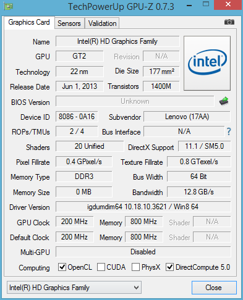Switch to the Validation tab
The image size is (243, 300).
point(103,23)
